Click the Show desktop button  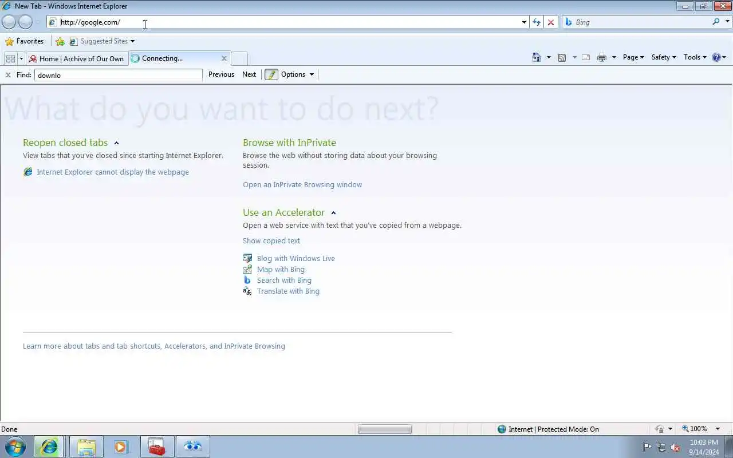[728, 447]
